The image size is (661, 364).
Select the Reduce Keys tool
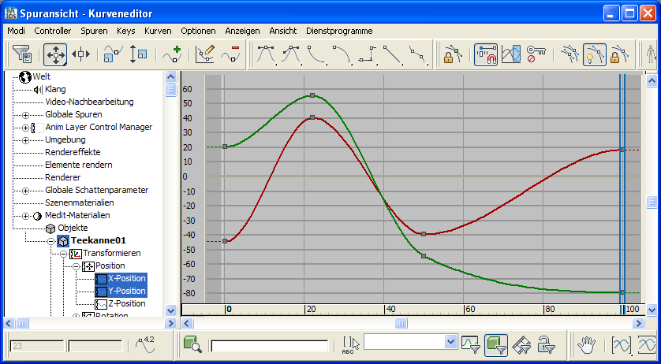230,54
